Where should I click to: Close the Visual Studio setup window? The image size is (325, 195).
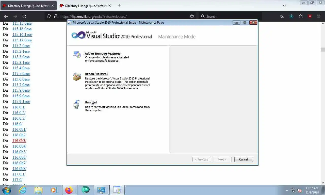(253, 23)
